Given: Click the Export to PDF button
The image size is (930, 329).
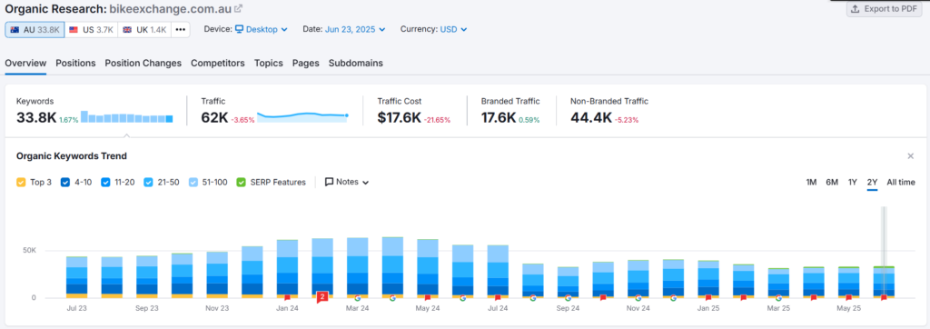Looking at the screenshot, I should point(884,9).
